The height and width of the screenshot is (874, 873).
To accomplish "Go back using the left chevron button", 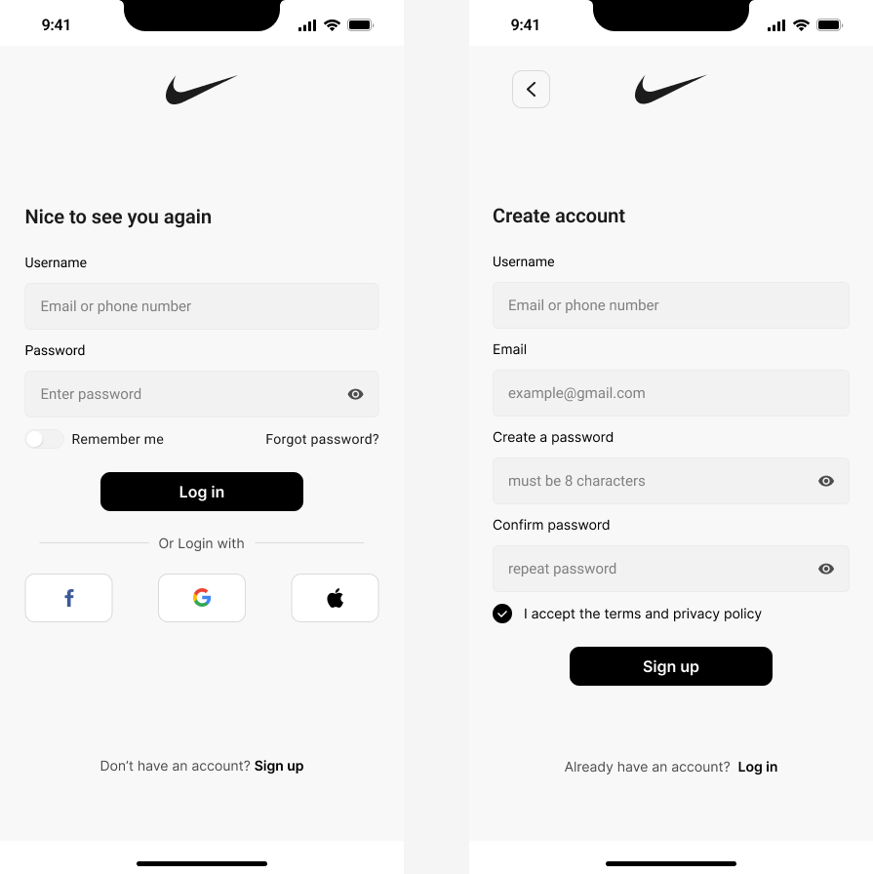I will [531, 90].
